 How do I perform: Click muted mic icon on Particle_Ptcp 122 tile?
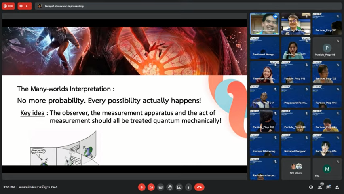click(x=338, y=65)
